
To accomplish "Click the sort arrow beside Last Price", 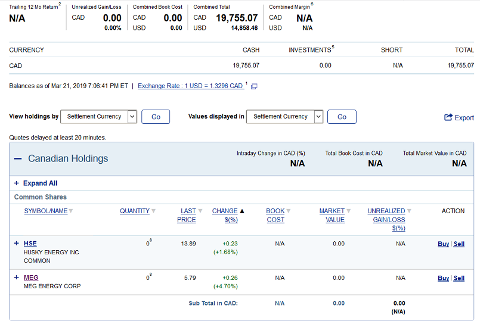I will 200,211.
